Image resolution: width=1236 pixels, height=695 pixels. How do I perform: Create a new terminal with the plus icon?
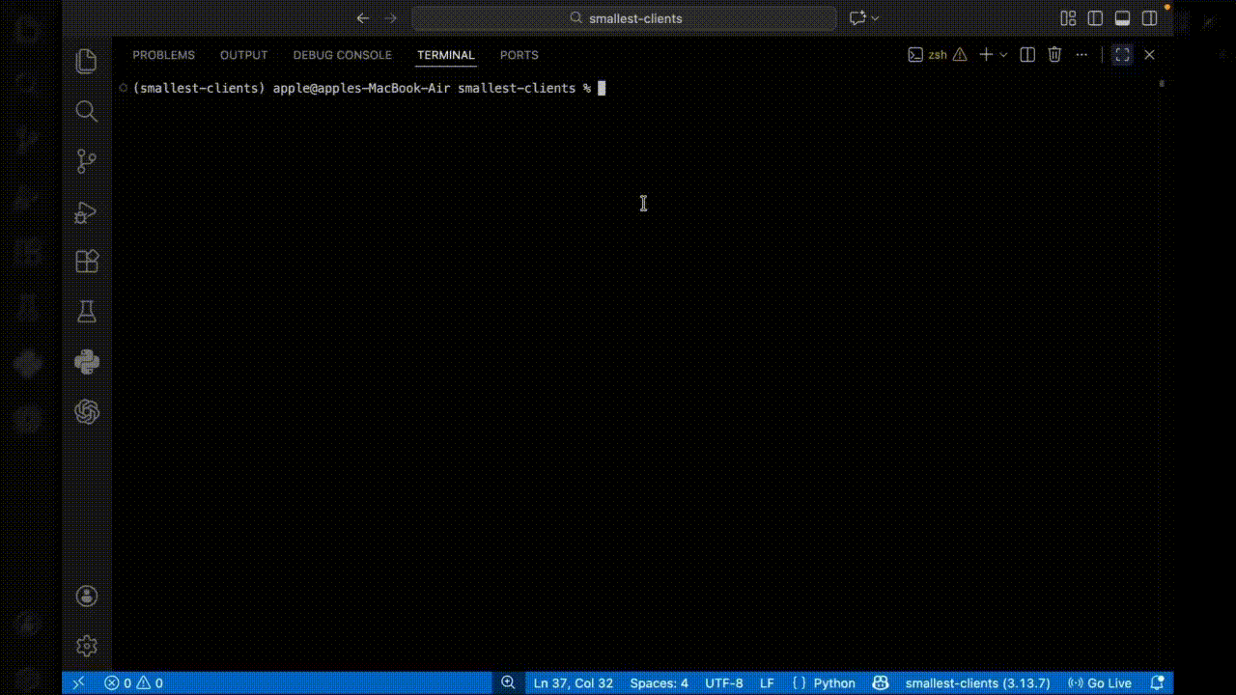point(986,55)
